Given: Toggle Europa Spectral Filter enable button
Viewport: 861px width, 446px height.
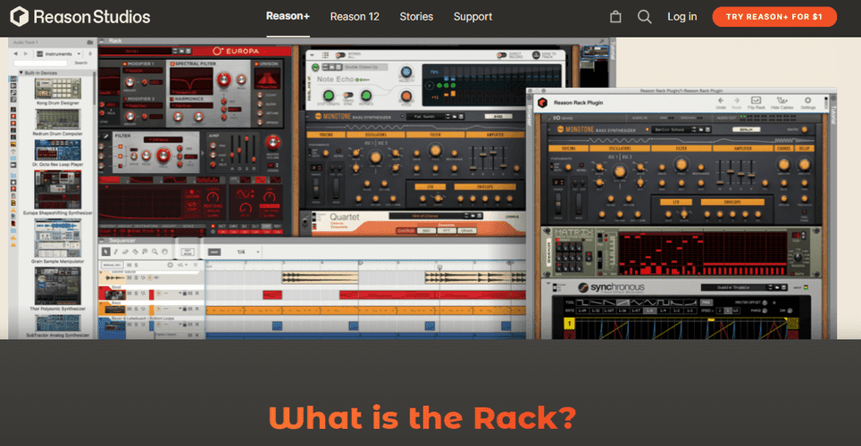Looking at the screenshot, I should point(172,64).
